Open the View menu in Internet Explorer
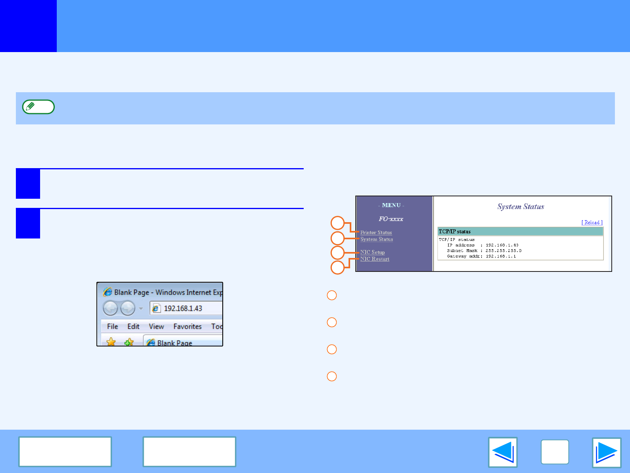The image size is (630, 473). tap(156, 326)
